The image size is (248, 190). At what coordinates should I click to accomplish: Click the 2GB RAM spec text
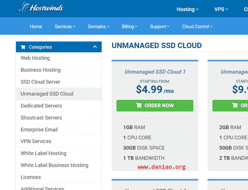click(x=230, y=127)
